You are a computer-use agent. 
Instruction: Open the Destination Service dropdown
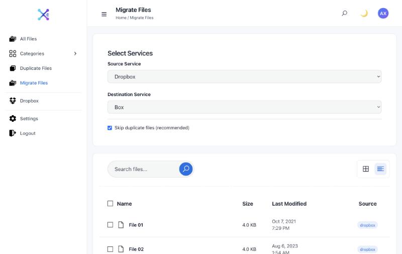245,107
